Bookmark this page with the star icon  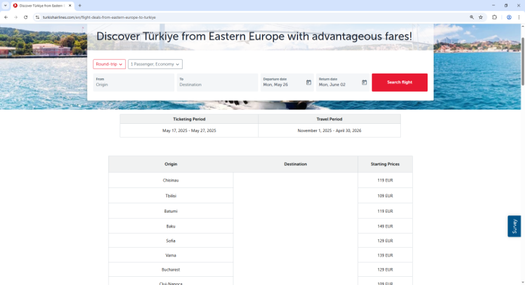coord(481,17)
